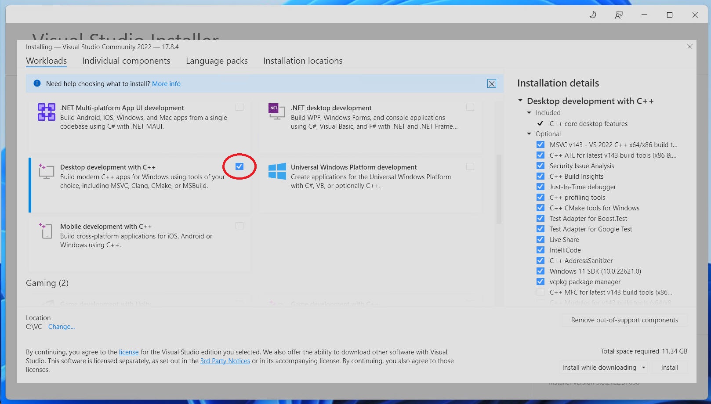Uncheck Live Share option
The width and height of the screenshot is (711, 404).
[x=541, y=239]
